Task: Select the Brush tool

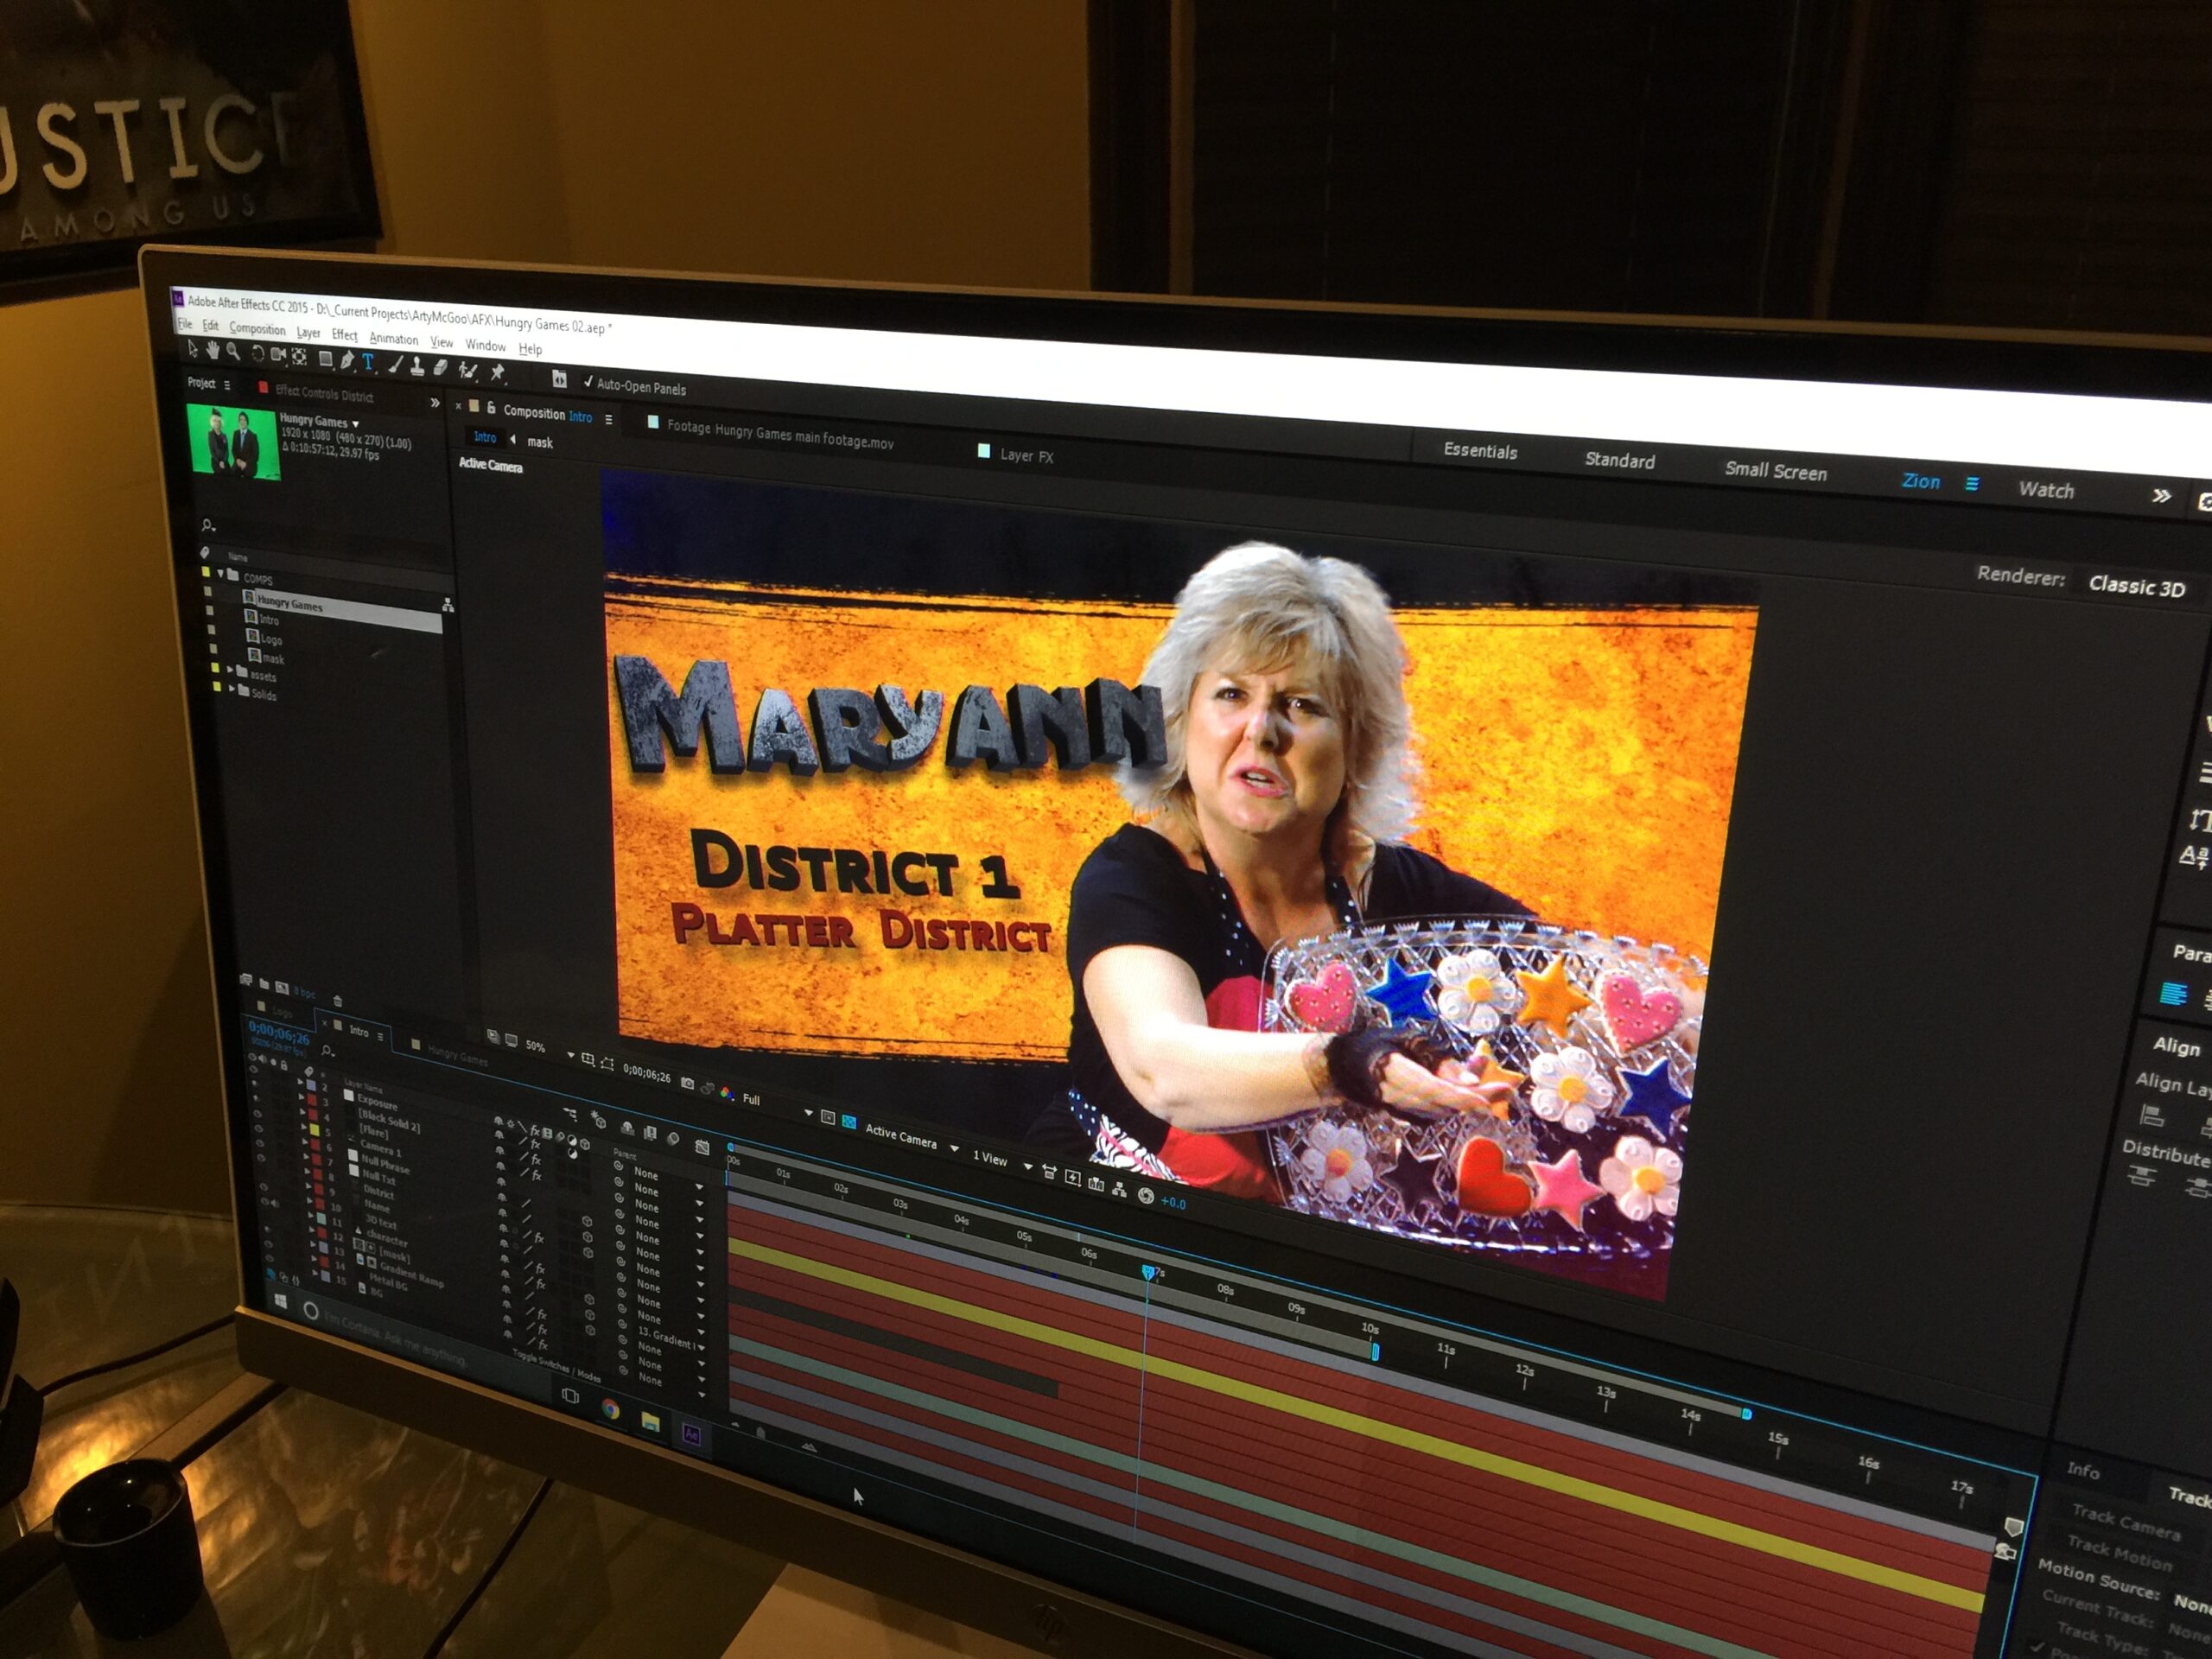Action: click(x=396, y=365)
